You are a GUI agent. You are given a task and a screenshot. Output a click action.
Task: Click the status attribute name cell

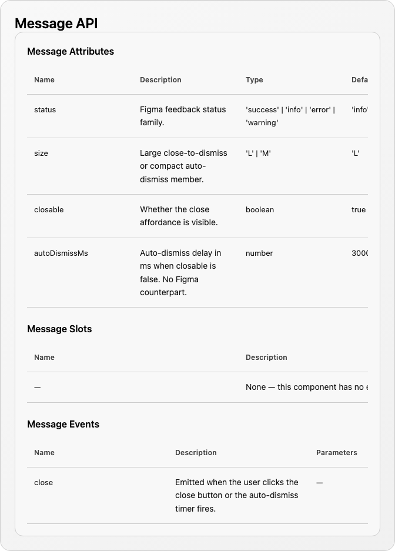(x=45, y=109)
